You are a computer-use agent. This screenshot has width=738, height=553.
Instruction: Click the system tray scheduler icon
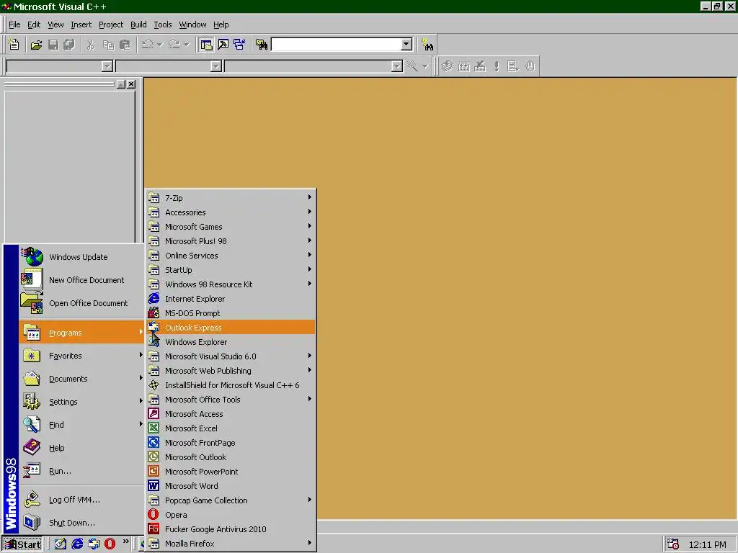[x=674, y=544]
